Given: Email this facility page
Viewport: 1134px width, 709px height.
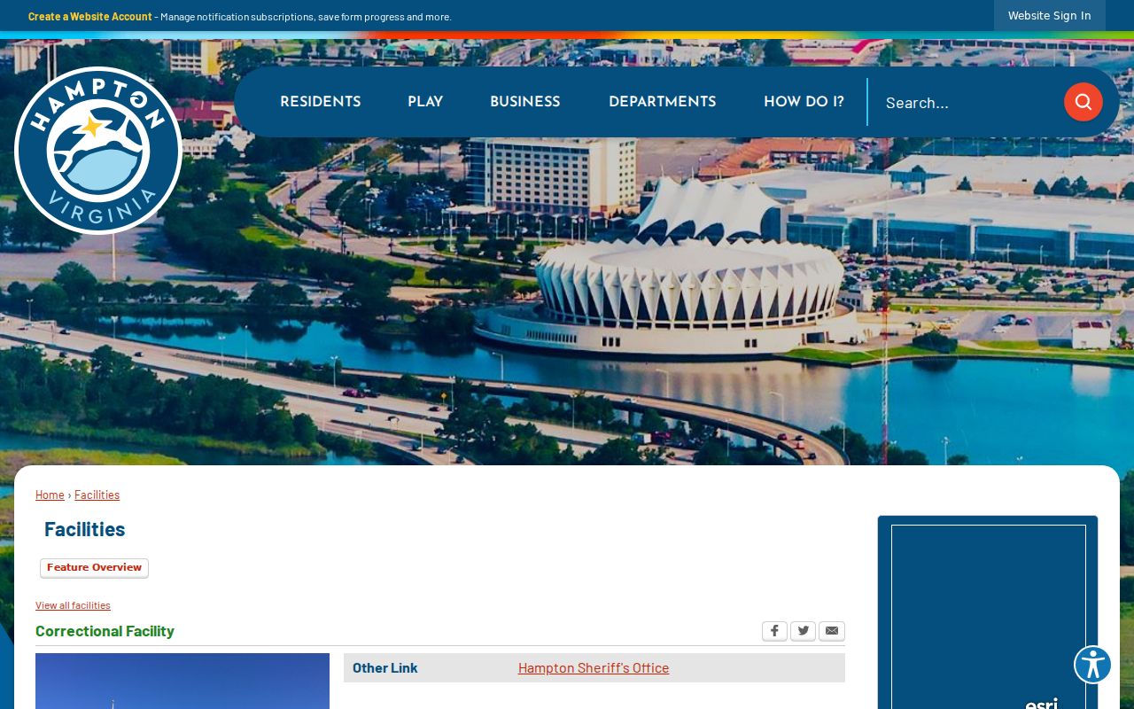Looking at the screenshot, I should click(x=832, y=631).
